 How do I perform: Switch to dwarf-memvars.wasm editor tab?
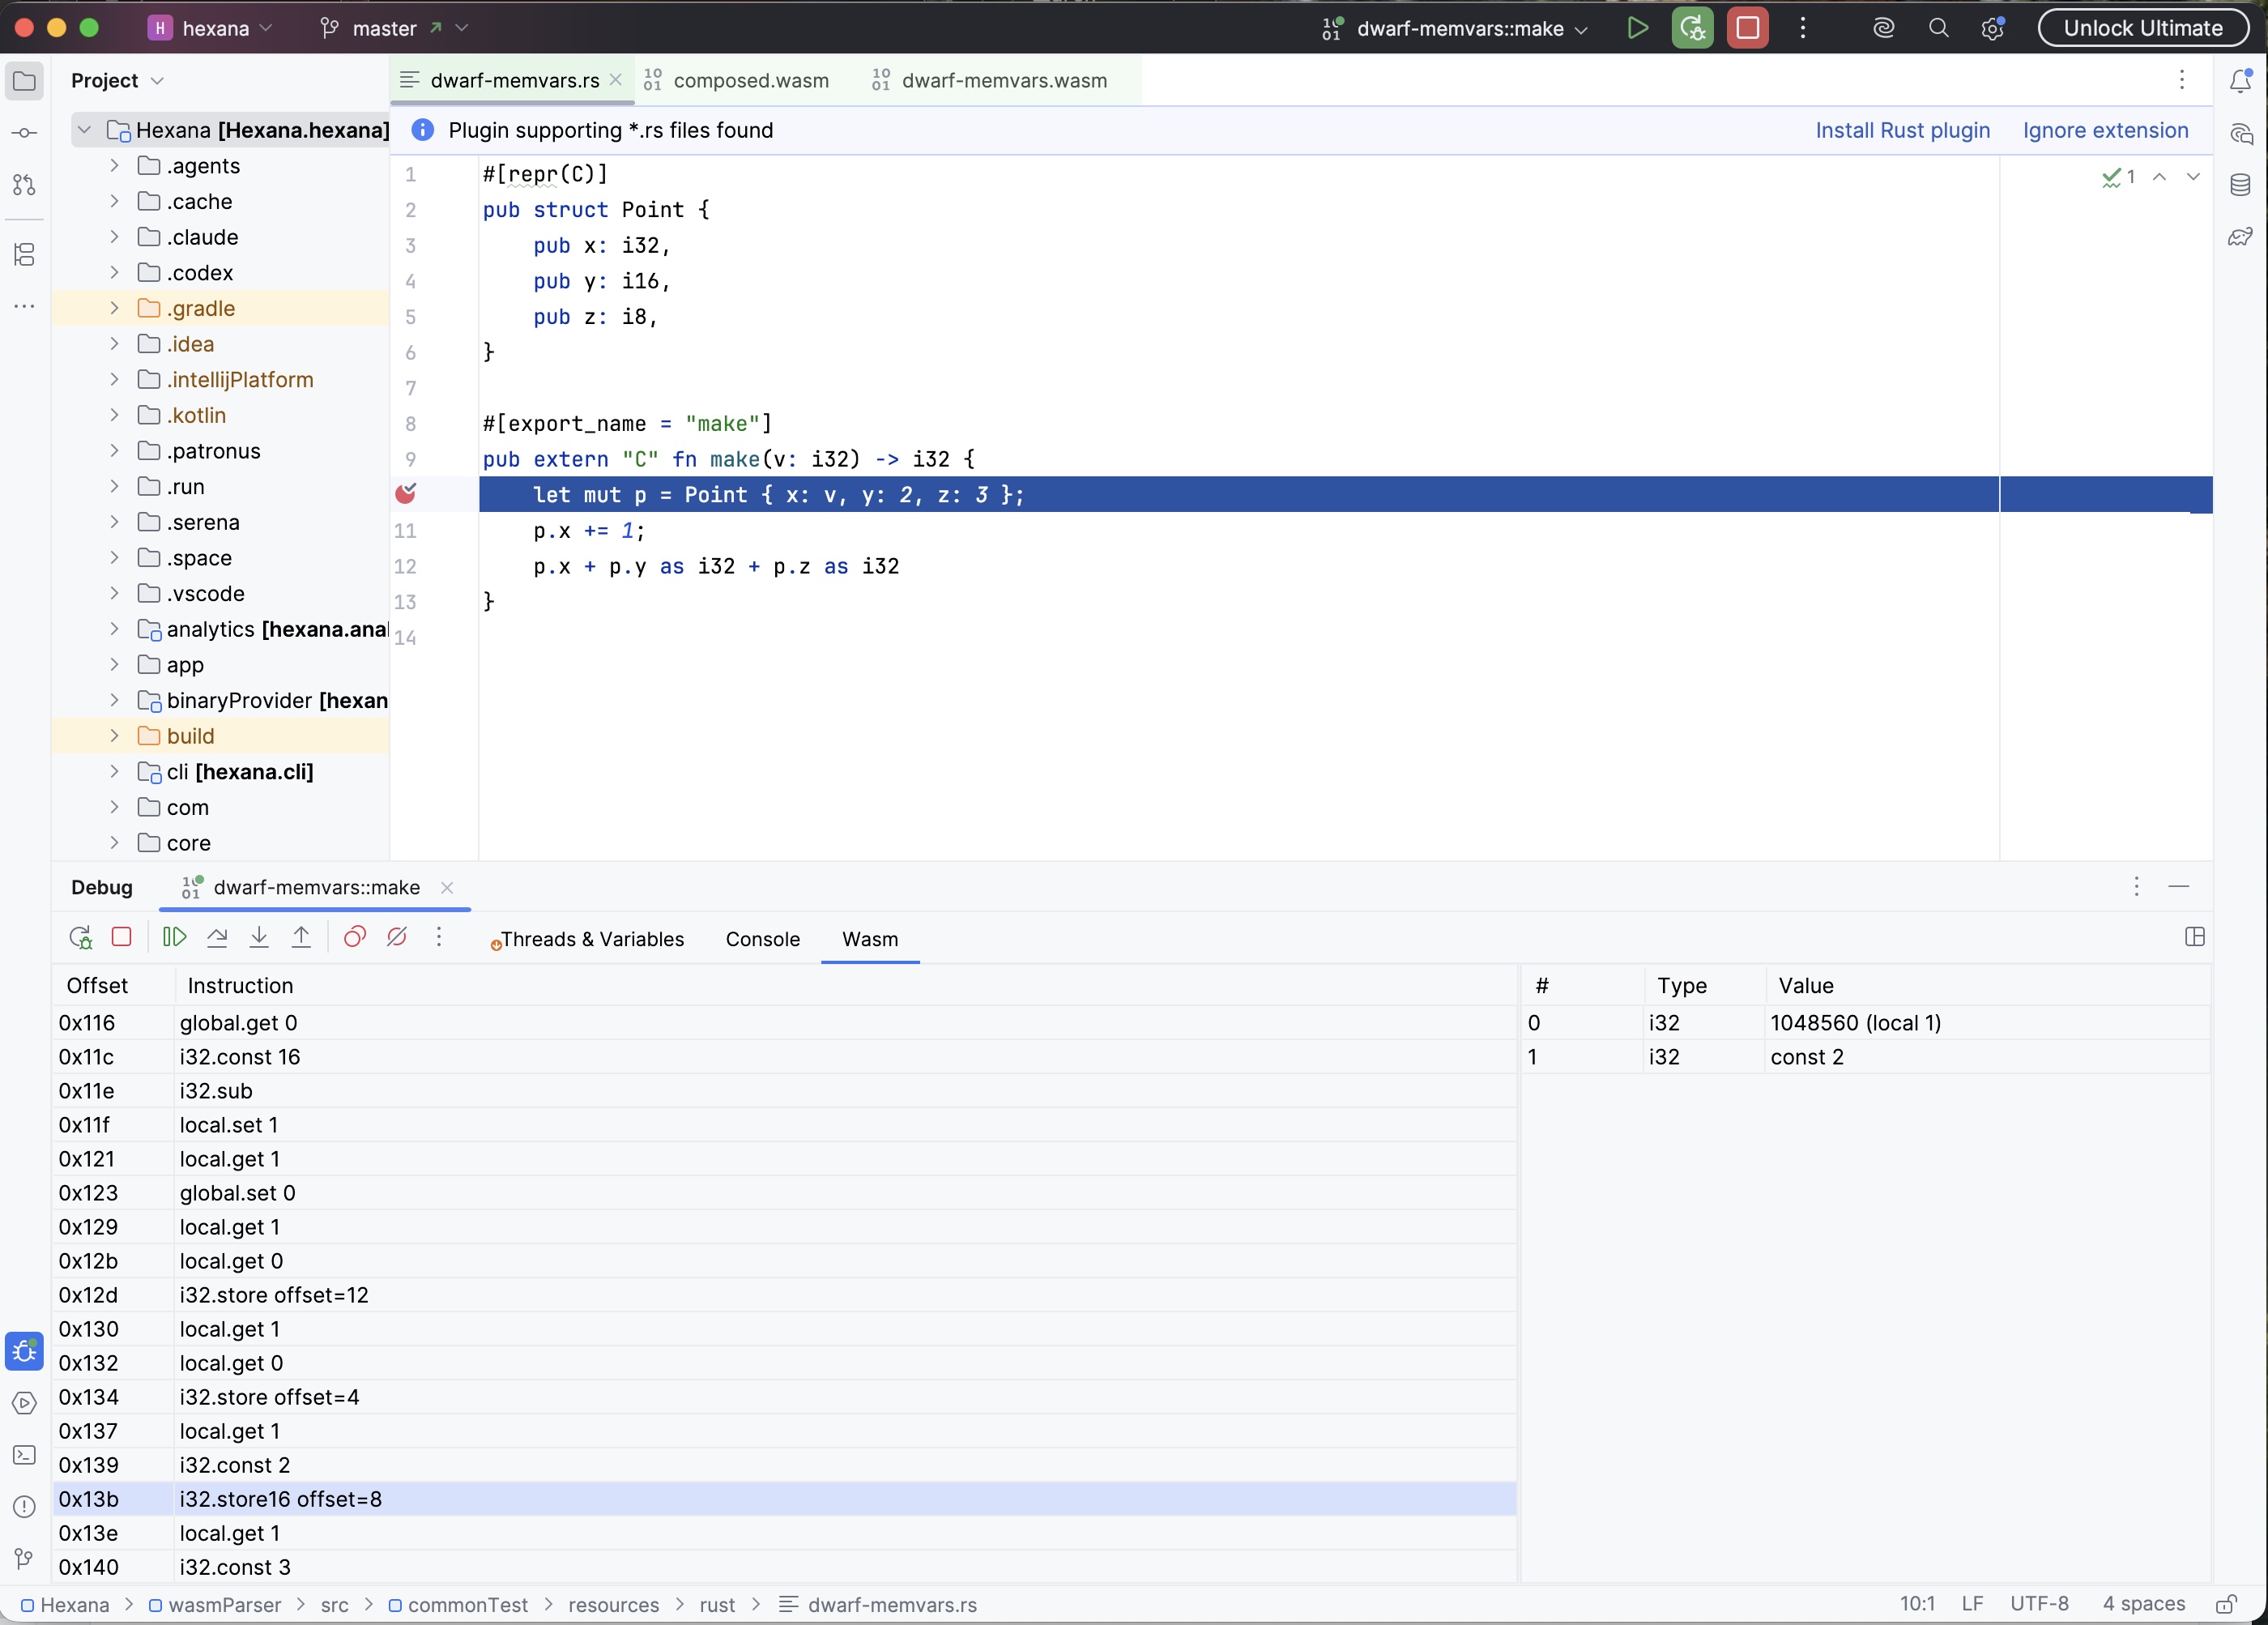point(990,80)
